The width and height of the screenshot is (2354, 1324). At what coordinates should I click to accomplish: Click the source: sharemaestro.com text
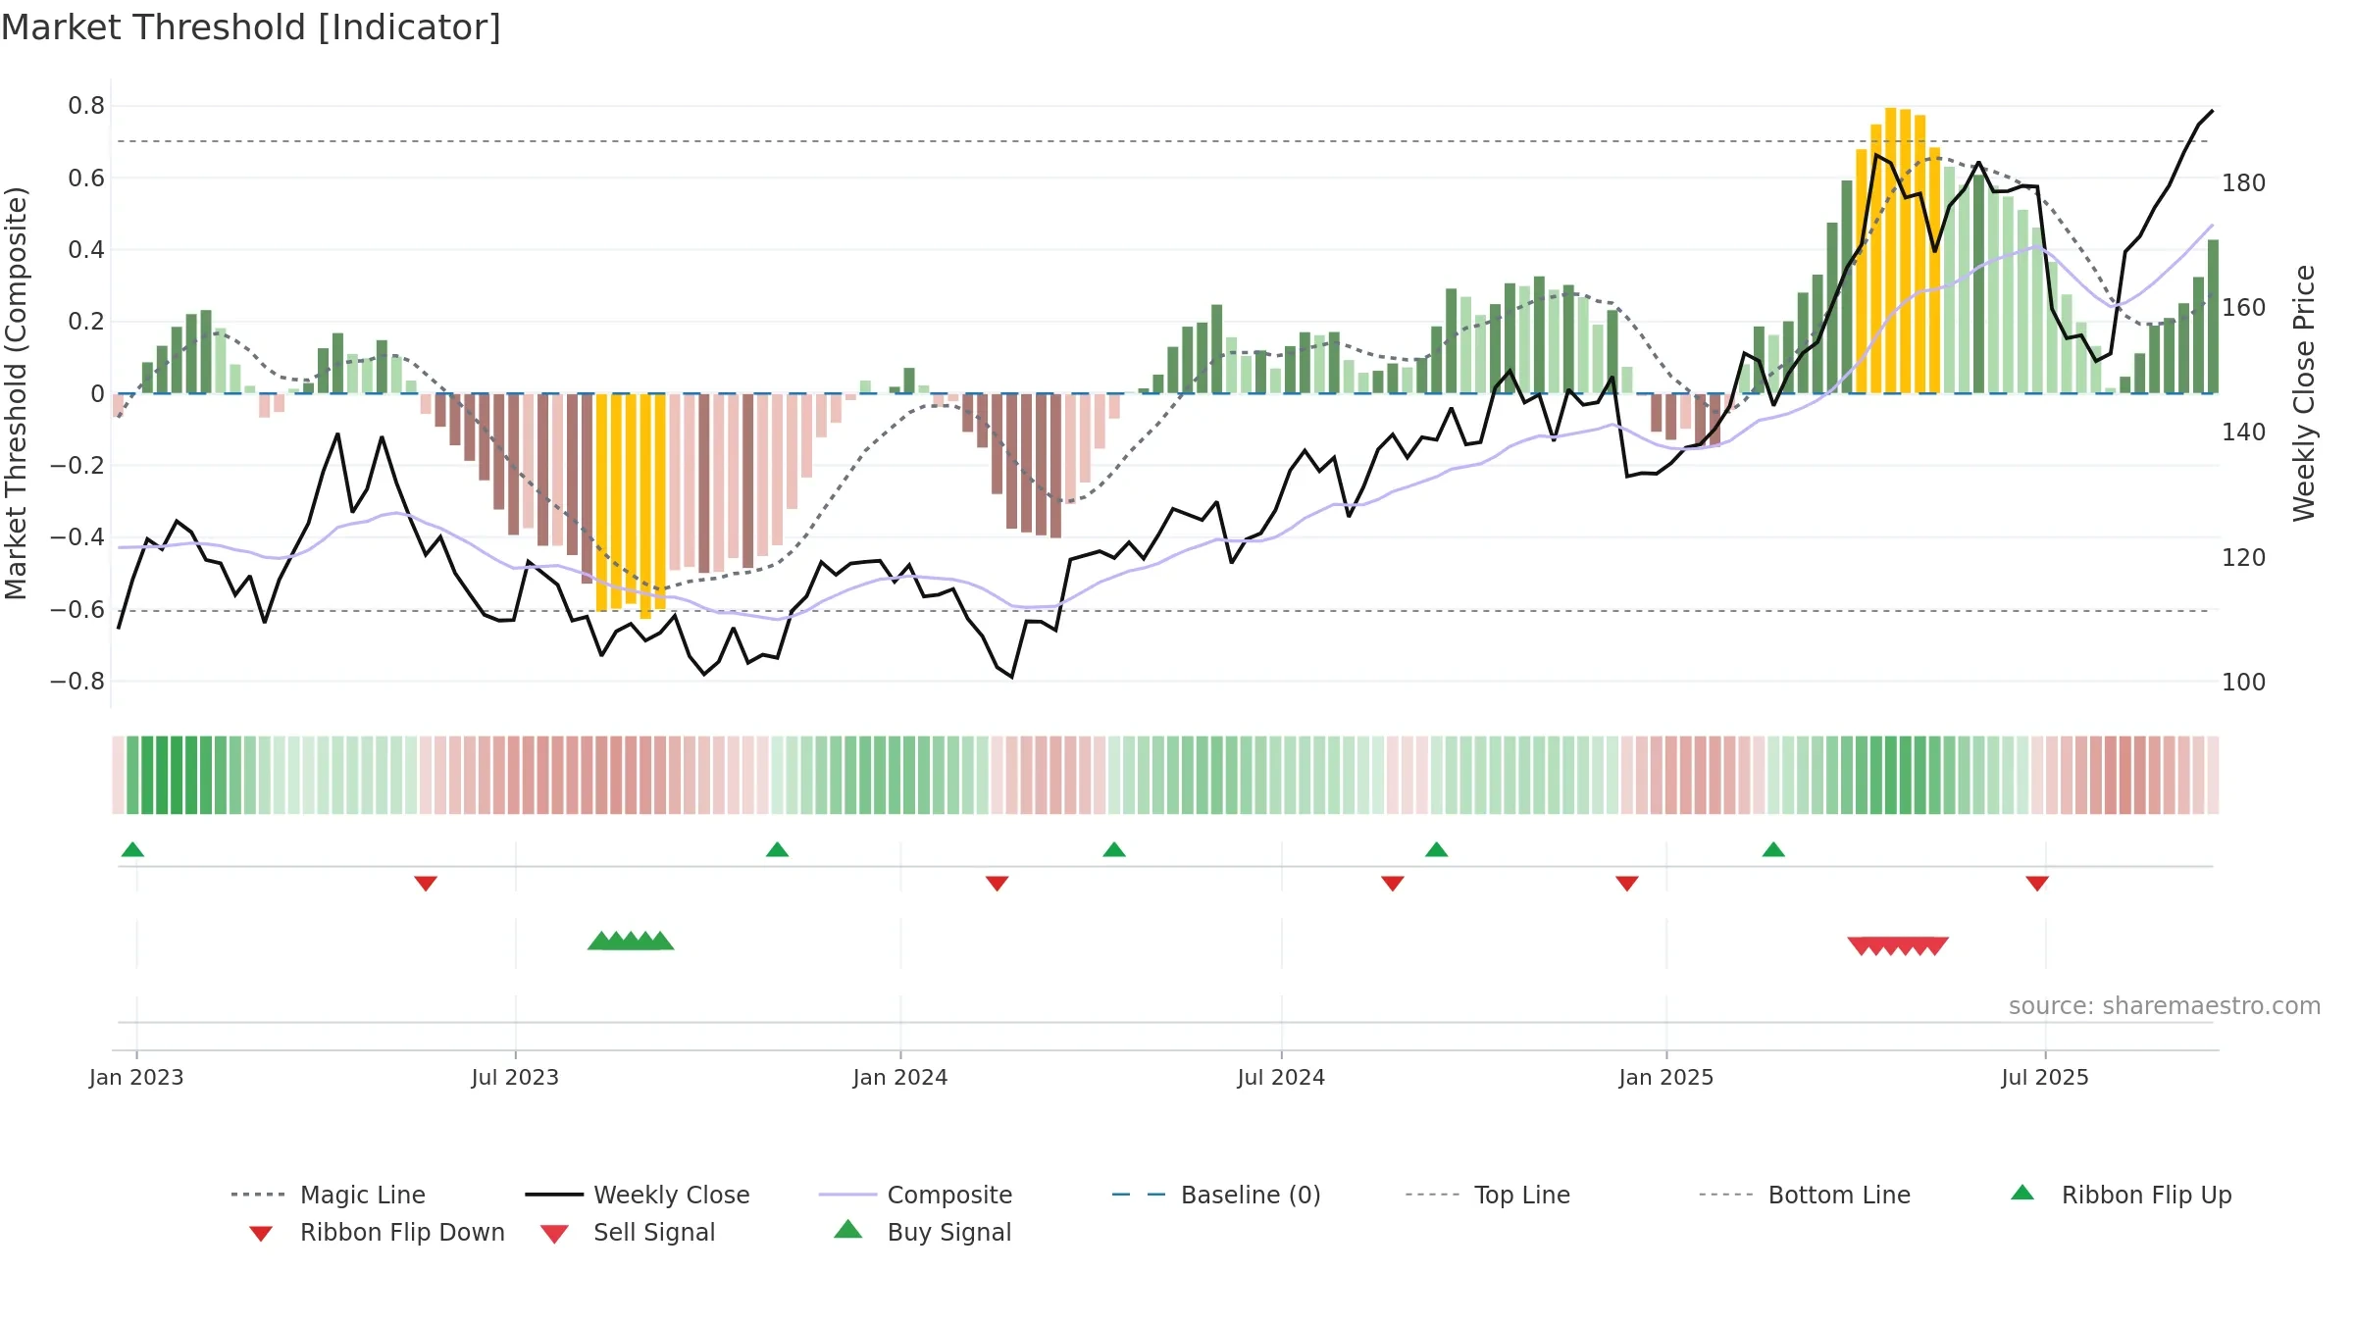pyautogui.click(x=2165, y=1006)
